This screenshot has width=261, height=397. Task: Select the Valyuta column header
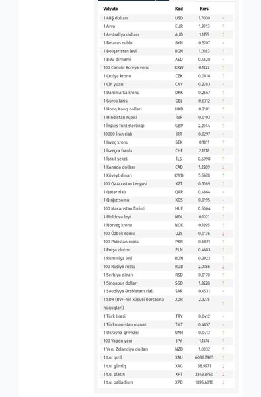[x=110, y=9]
